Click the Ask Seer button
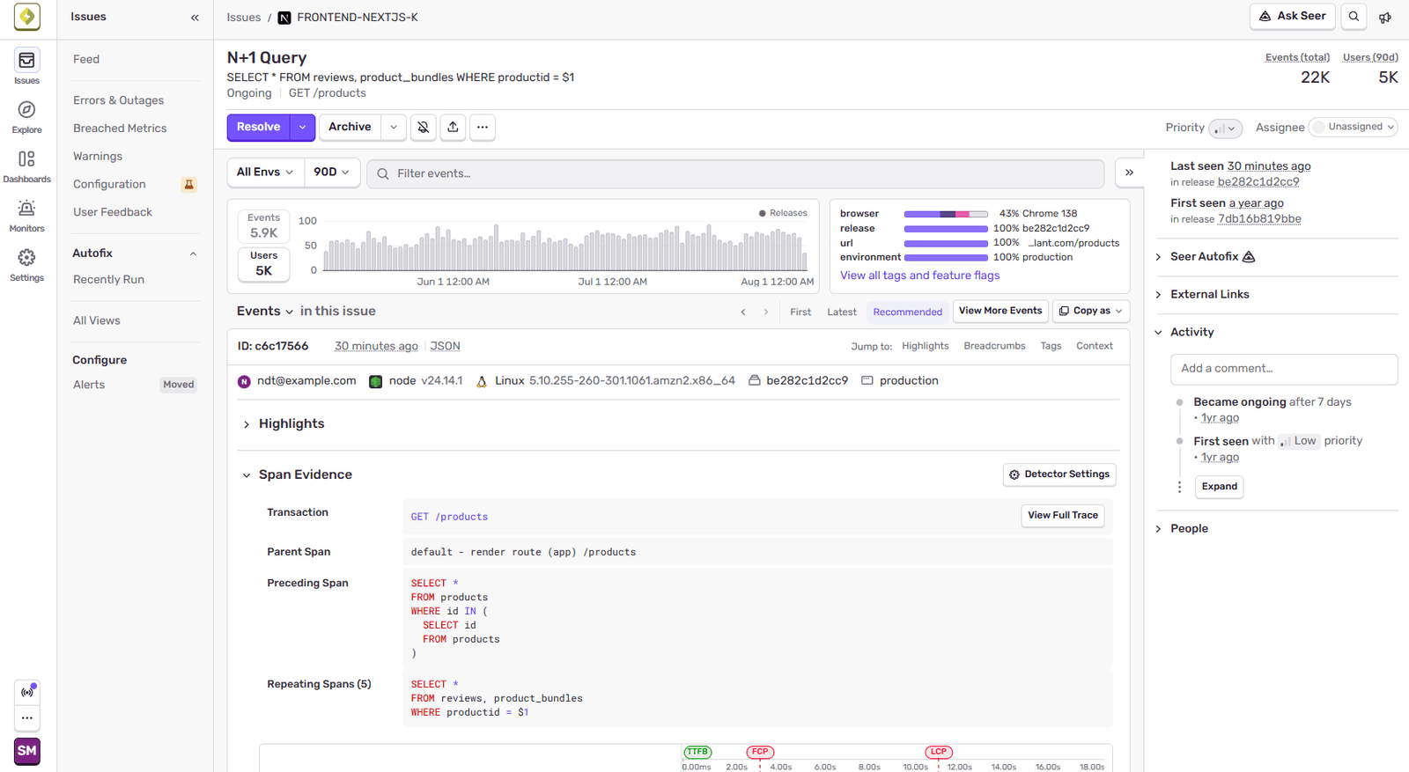 (1293, 17)
